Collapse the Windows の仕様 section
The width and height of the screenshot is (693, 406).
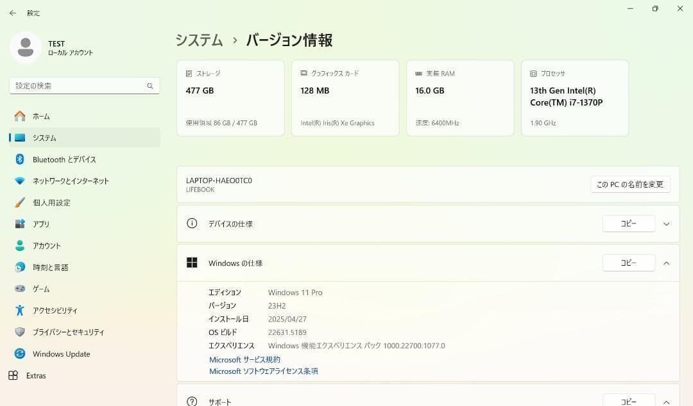666,263
